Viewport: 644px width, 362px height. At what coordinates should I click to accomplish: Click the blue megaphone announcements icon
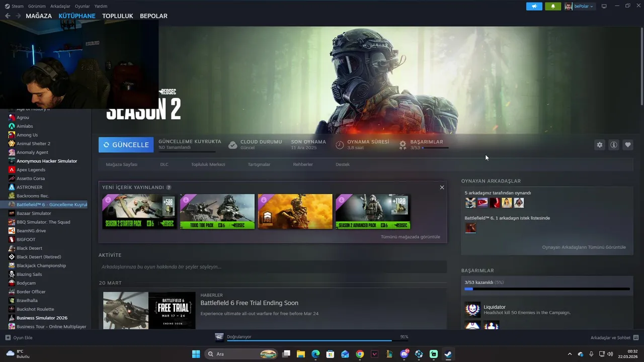(x=534, y=6)
